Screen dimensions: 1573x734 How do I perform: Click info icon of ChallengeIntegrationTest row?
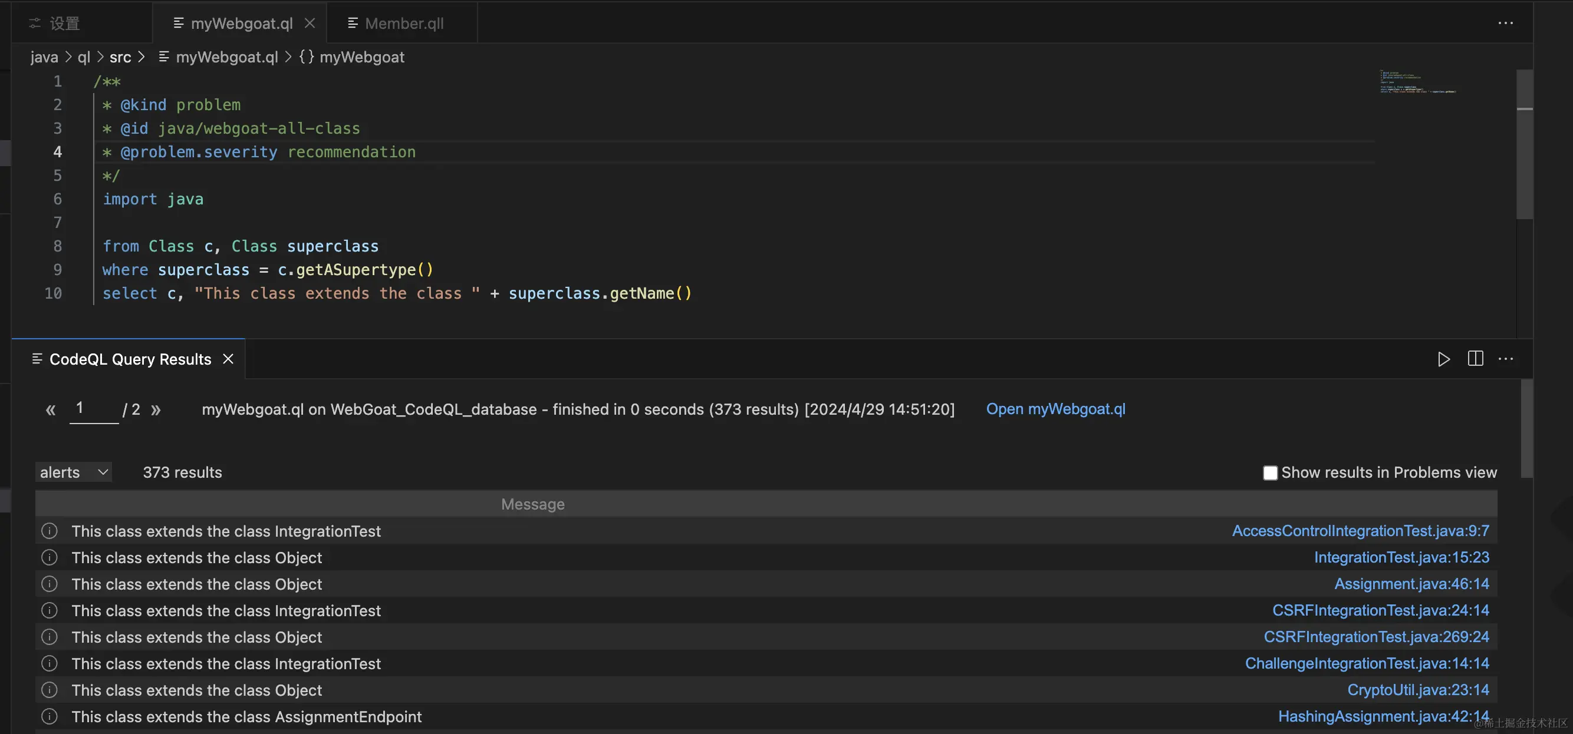50,663
